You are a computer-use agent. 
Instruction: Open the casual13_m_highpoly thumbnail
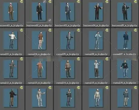[x=39, y=69]
